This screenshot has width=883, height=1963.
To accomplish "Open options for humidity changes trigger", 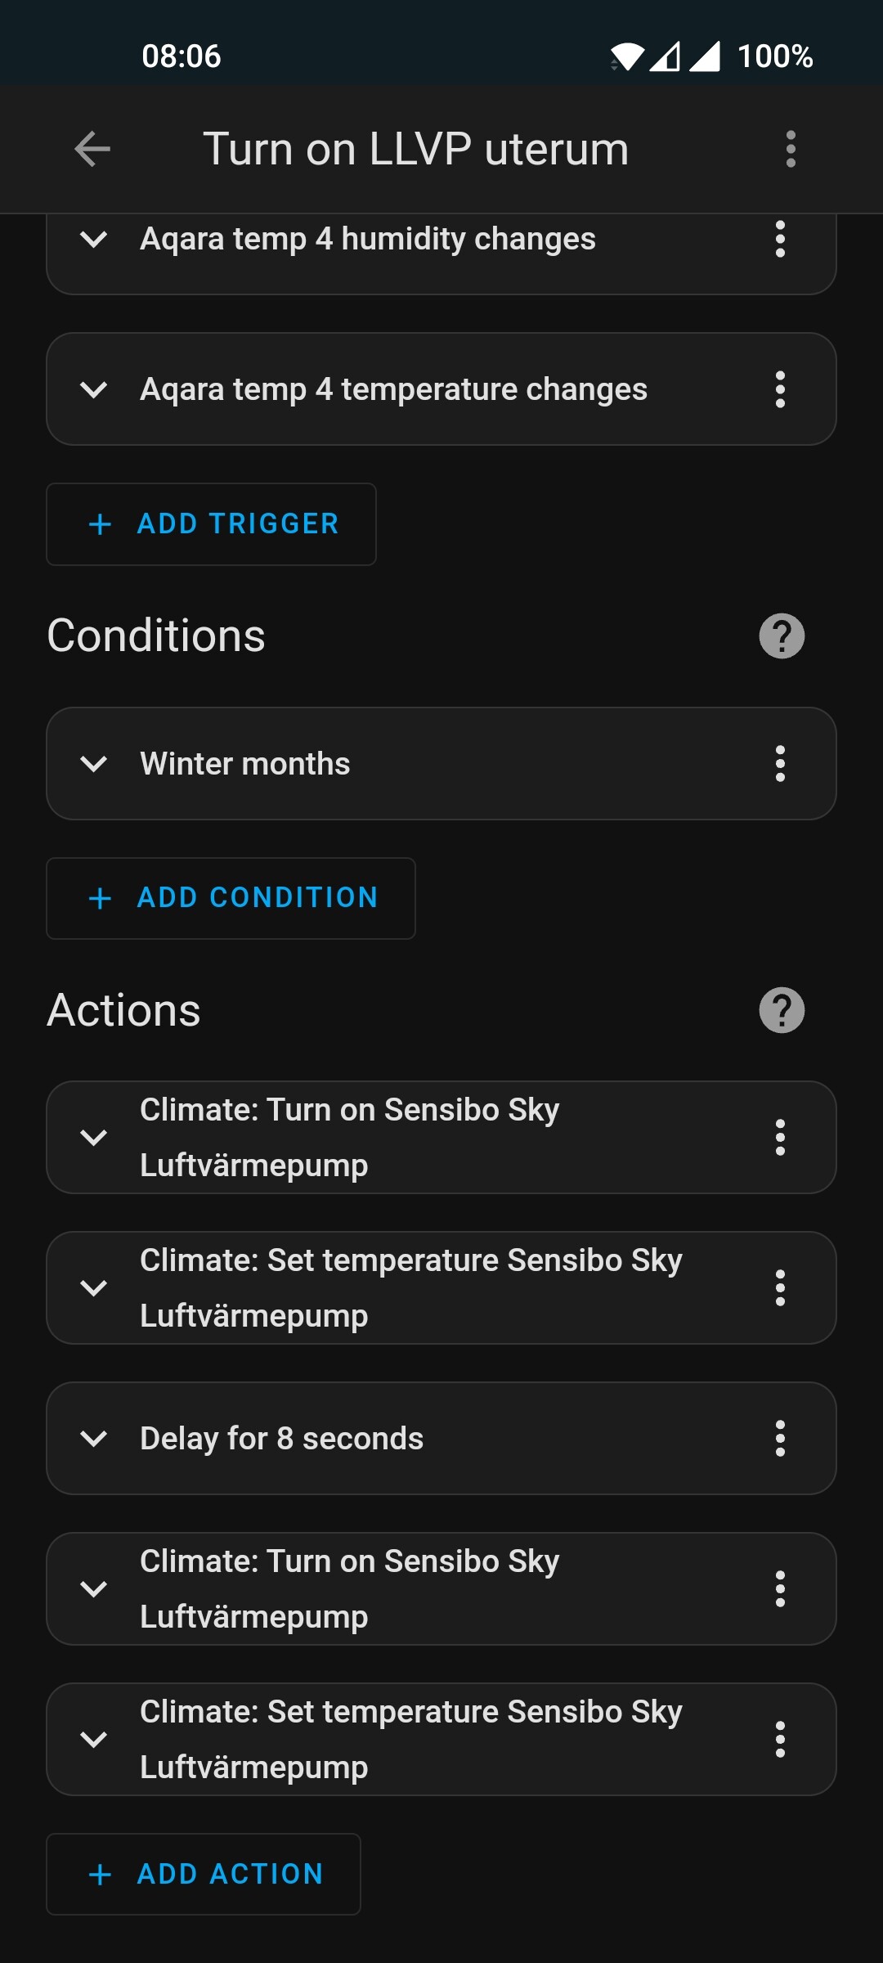I will [780, 239].
